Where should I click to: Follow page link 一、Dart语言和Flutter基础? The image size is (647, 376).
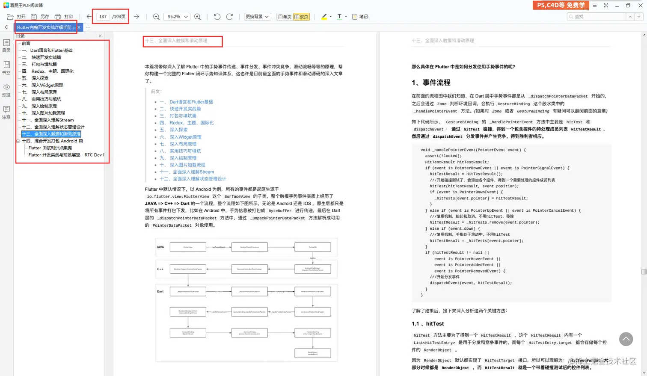pos(186,102)
